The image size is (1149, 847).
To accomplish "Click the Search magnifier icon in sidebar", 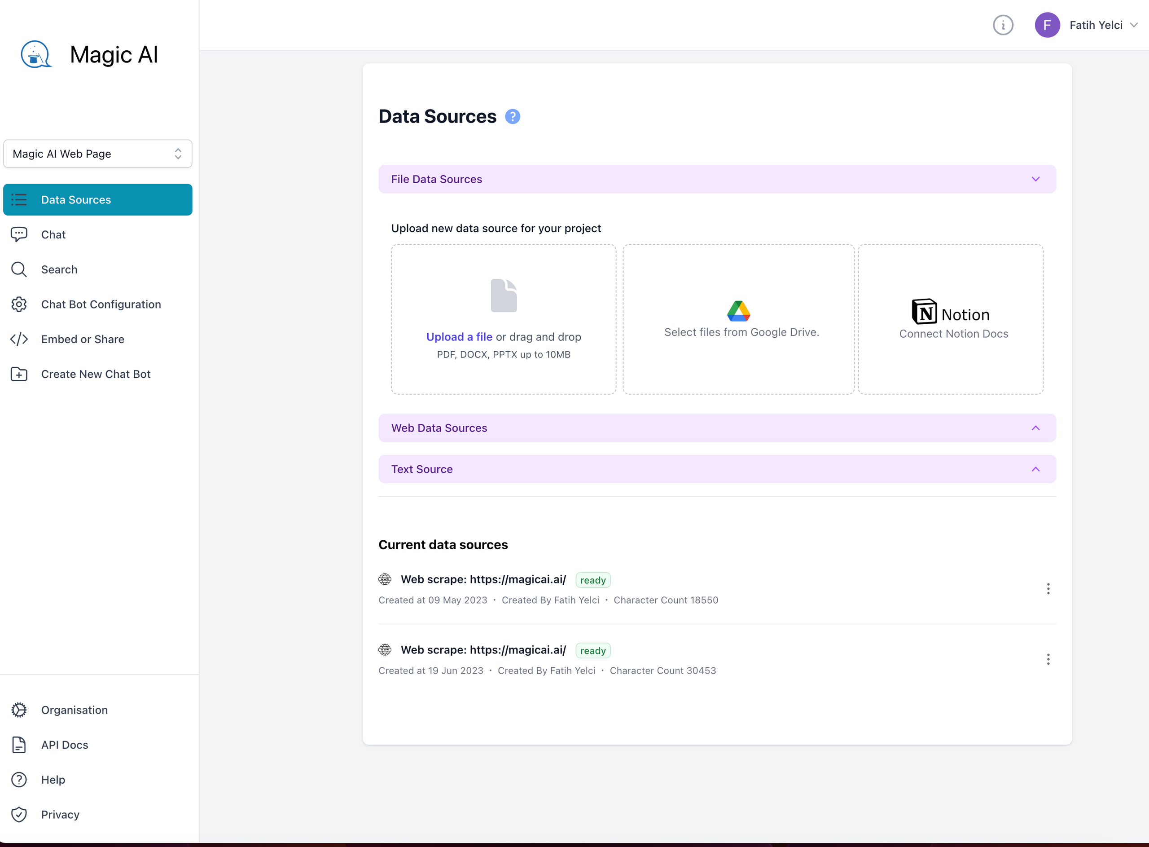I will tap(19, 269).
